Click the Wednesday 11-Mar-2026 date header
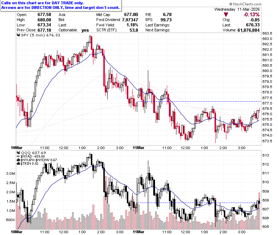Image resolution: width=278 pixels, height=235 pixels. point(237,9)
